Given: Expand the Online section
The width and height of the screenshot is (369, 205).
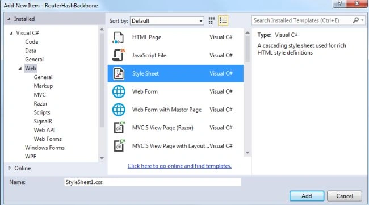Looking at the screenshot, I should [x=10, y=168].
